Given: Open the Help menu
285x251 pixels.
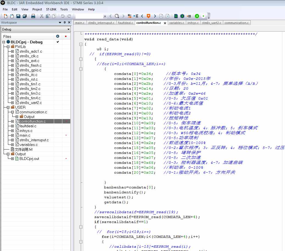Looking at the screenshot, I should 91,9.
